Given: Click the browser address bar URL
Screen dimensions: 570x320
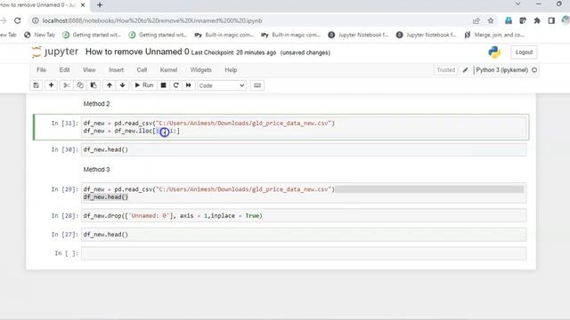Looking at the screenshot, I should click(x=152, y=20).
